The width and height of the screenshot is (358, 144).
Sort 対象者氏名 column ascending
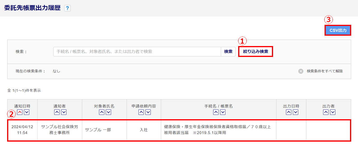(x=101, y=112)
